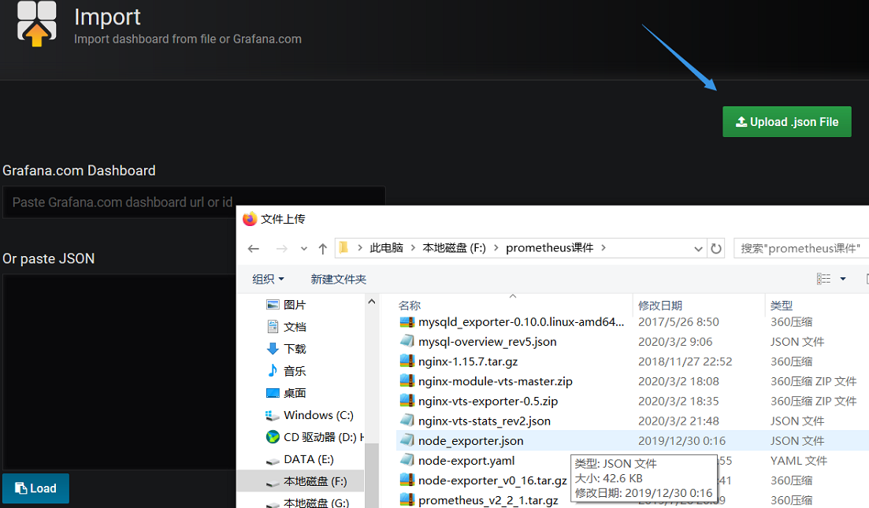The height and width of the screenshot is (508, 869).
Task: Select 图片 in the navigation pane
Action: pos(295,305)
